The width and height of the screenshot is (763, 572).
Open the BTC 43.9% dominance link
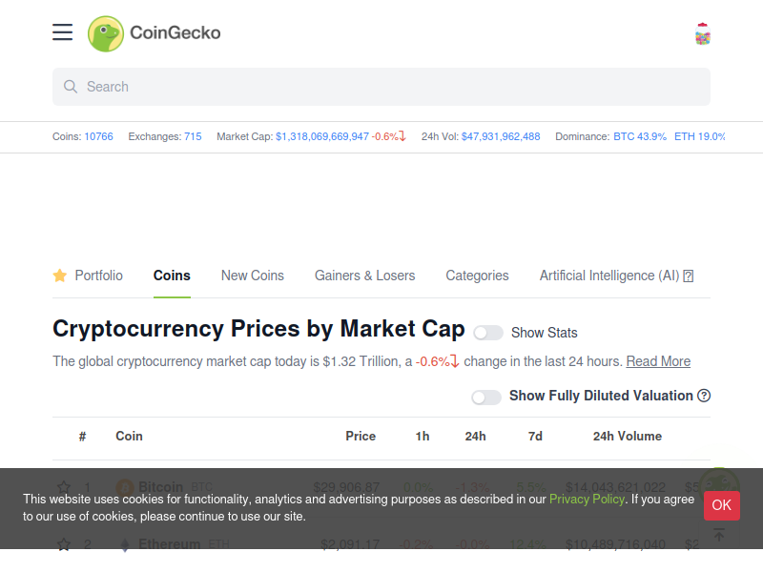point(640,136)
